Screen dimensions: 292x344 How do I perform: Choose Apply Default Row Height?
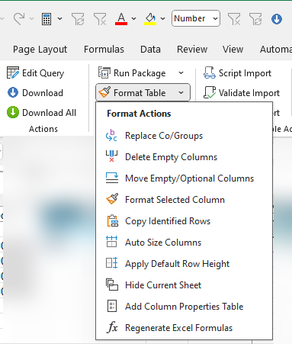(x=184, y=264)
